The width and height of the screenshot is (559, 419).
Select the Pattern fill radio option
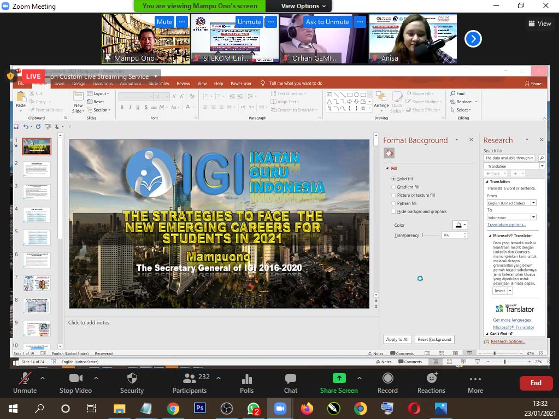tap(393, 203)
